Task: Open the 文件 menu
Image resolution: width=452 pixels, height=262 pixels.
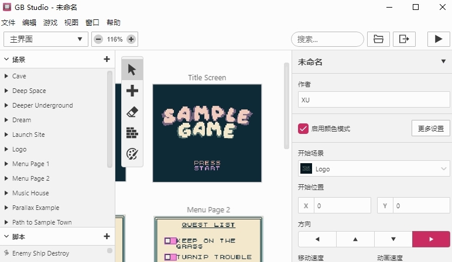Action: pos(8,22)
